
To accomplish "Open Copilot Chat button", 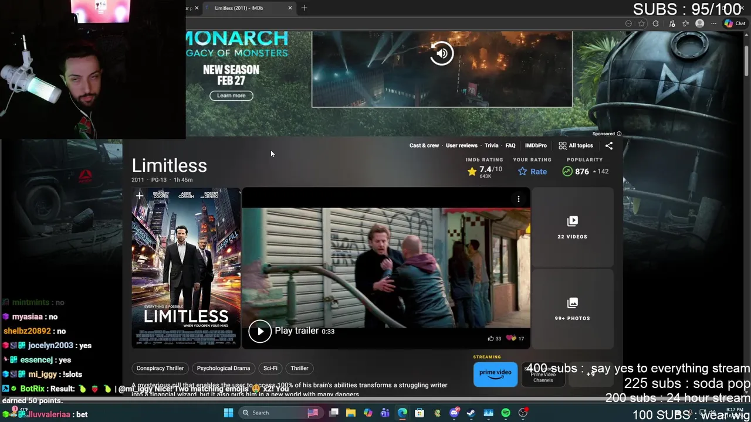I will (x=735, y=23).
